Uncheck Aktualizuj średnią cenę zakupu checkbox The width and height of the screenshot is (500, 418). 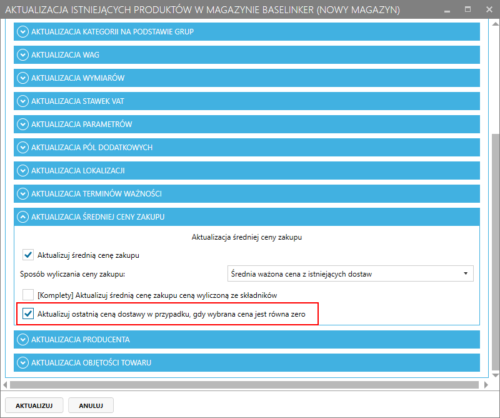tap(28, 255)
